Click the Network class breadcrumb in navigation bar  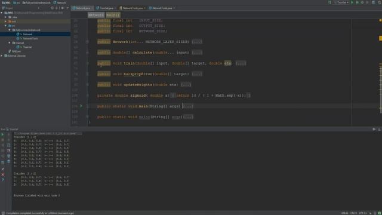(x=60, y=2)
